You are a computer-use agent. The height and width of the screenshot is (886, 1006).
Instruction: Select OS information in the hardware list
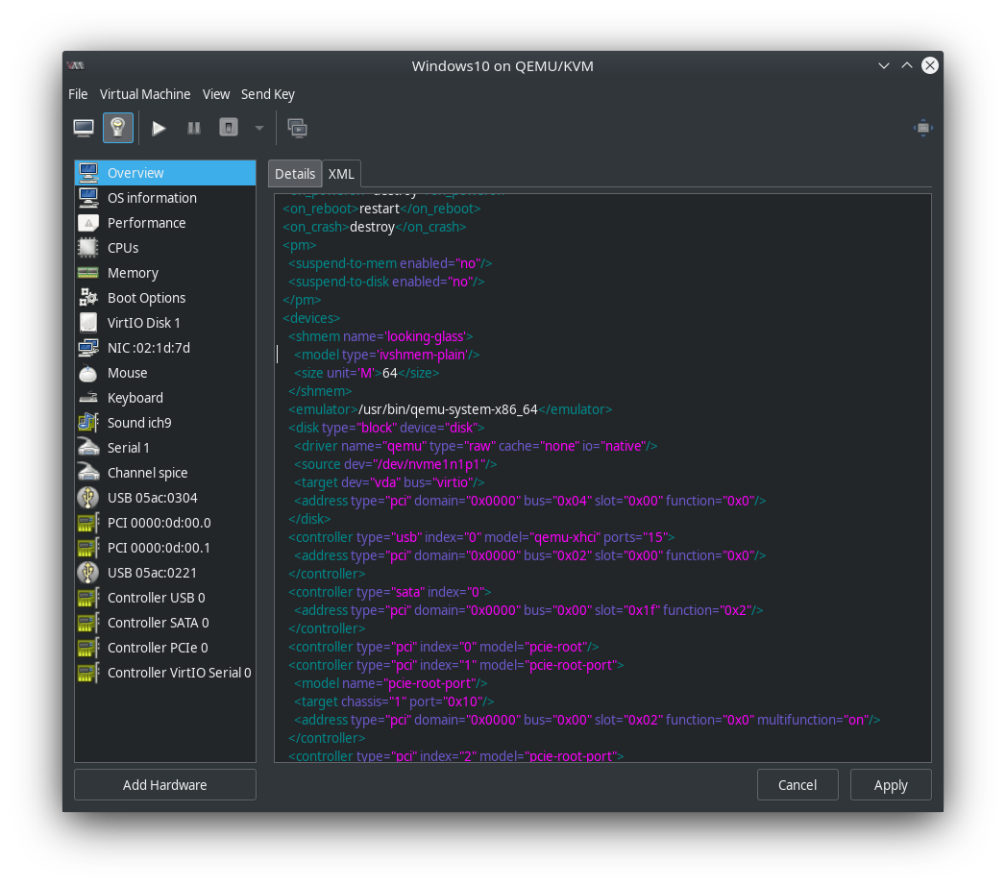click(x=165, y=198)
